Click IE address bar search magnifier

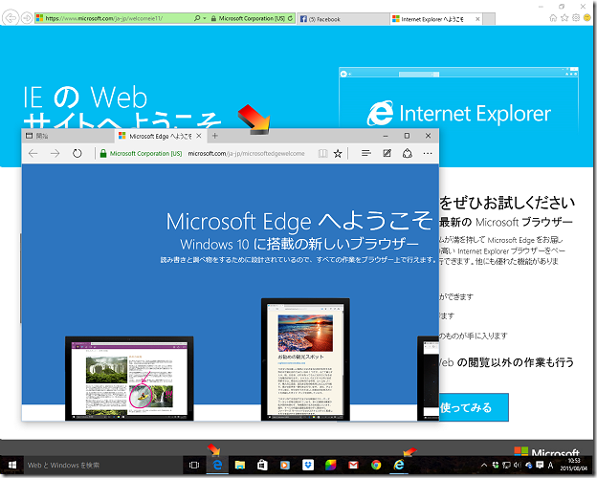pyautogui.click(x=197, y=18)
